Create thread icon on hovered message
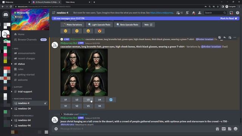 point(230,37)
